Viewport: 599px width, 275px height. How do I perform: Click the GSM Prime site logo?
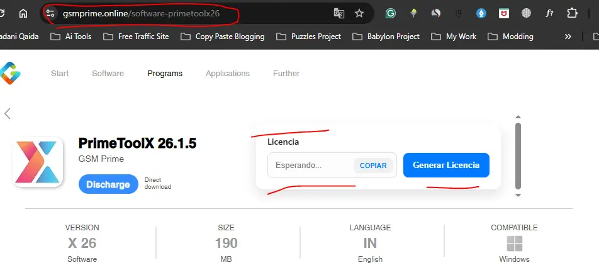(x=10, y=74)
